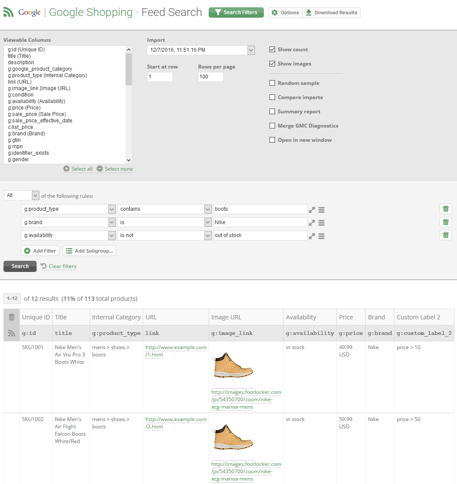Click the 1–12 results range box
Screen dimensions: 457x484
[x=13, y=299]
